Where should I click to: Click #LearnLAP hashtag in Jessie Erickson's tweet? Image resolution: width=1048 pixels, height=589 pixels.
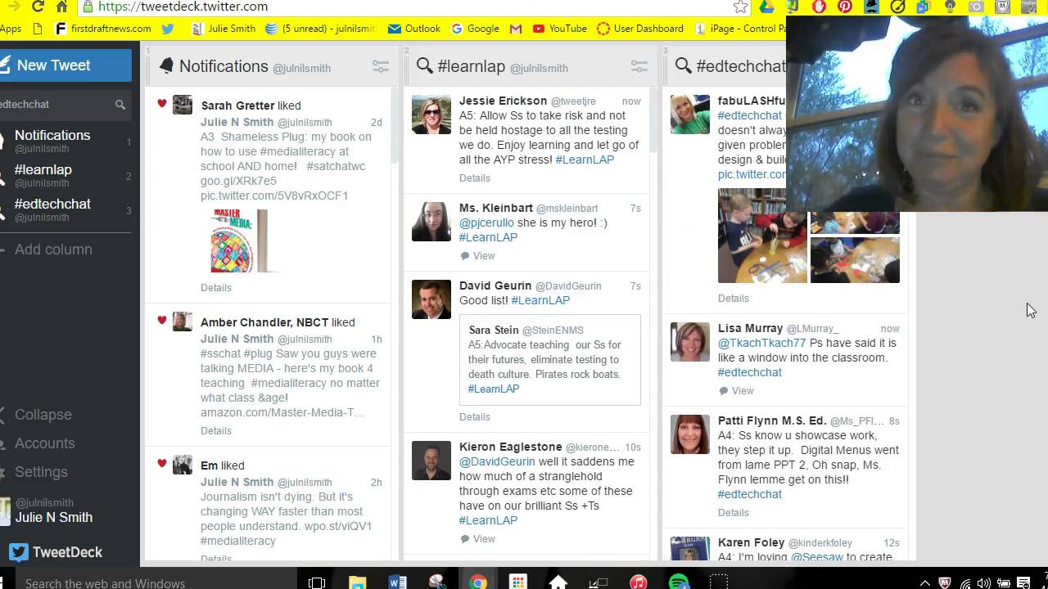click(x=585, y=160)
